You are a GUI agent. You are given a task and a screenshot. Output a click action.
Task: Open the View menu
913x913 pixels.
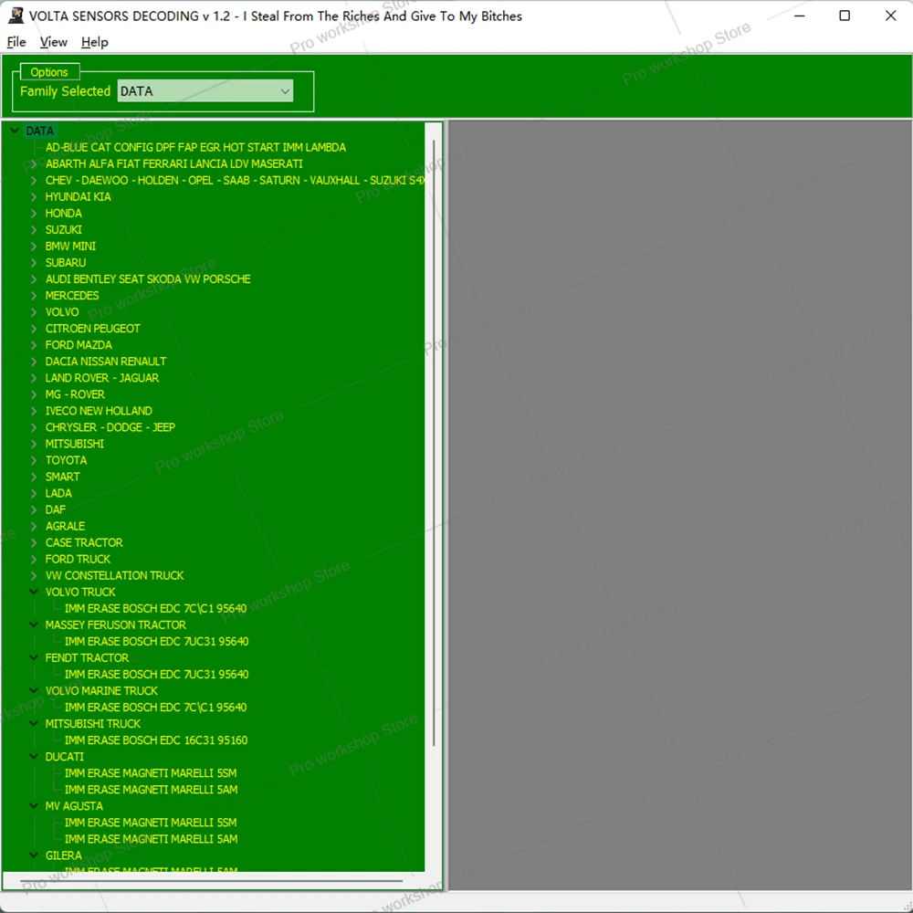click(x=54, y=42)
